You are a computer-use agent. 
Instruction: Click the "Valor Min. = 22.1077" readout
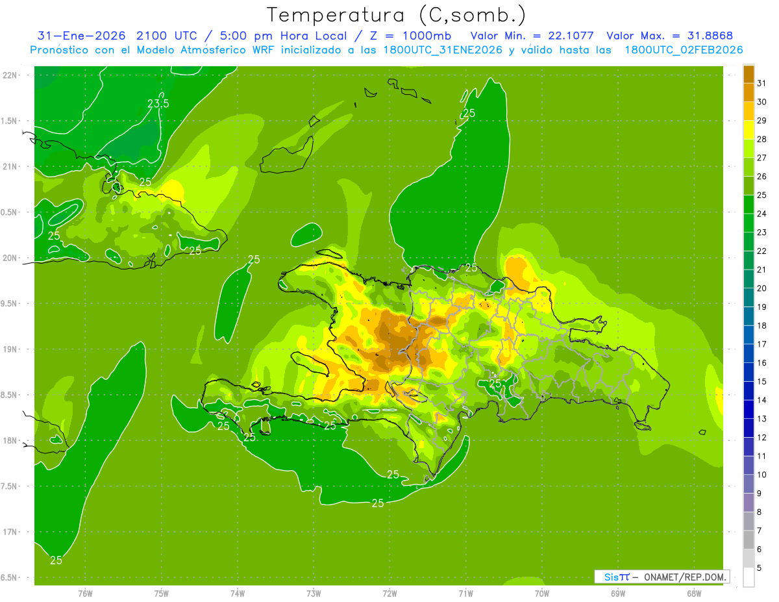tap(532, 36)
